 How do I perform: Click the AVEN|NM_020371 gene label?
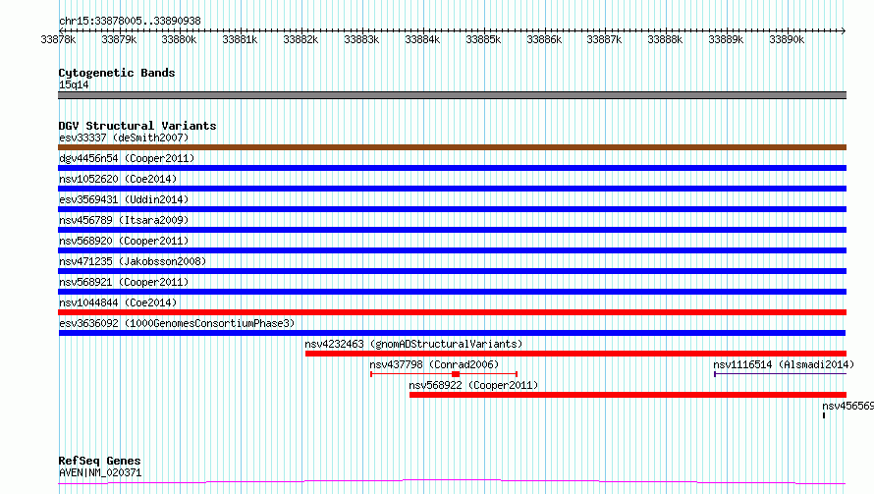tap(100, 472)
